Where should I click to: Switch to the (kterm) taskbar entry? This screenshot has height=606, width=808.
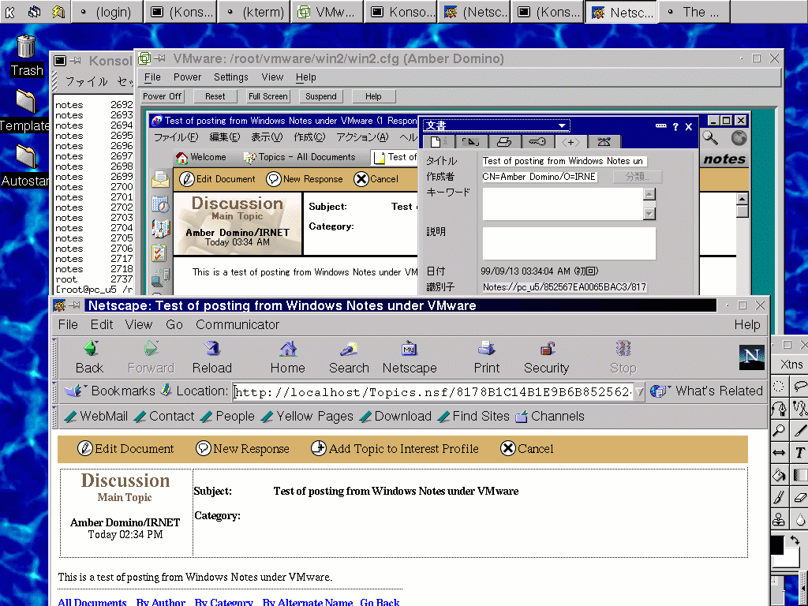[x=254, y=12]
